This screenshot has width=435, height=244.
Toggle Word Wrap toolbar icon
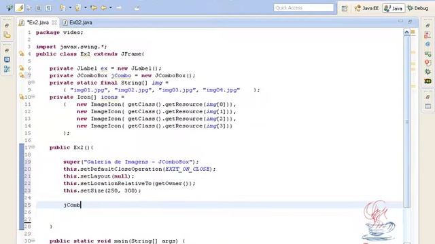tap(29, 8)
